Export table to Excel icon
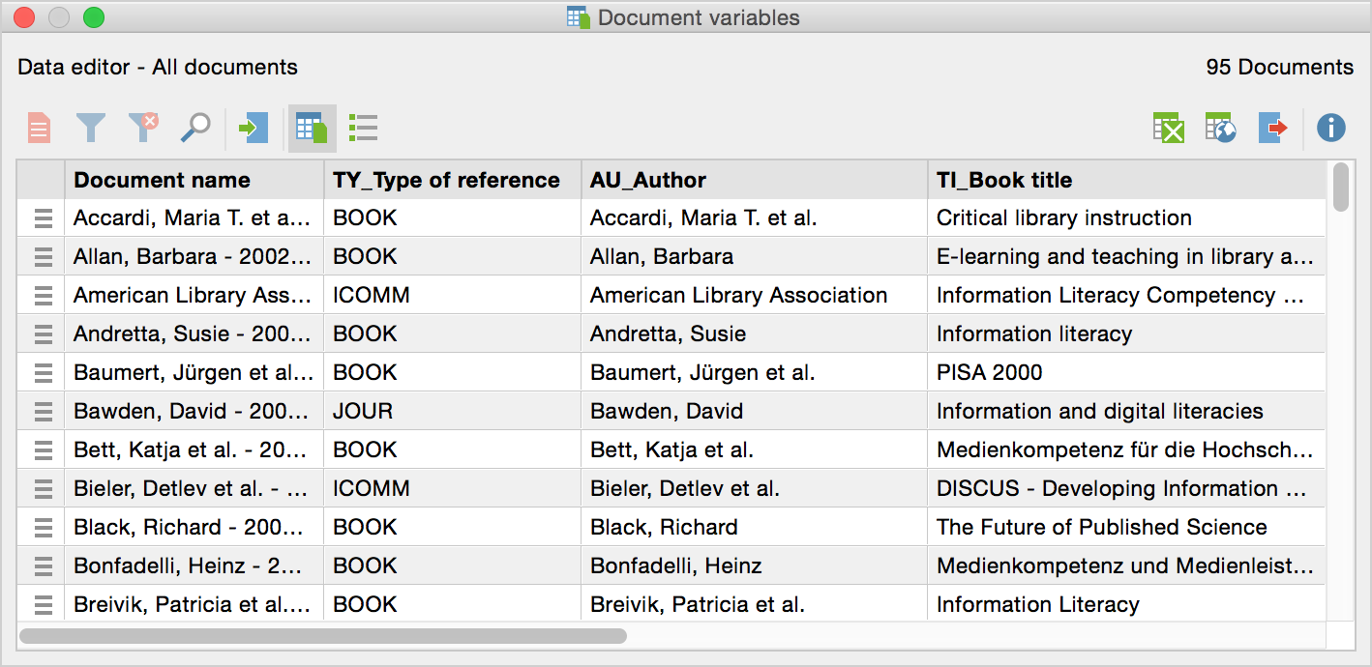Screen dimensions: 1372x667 [1169, 128]
